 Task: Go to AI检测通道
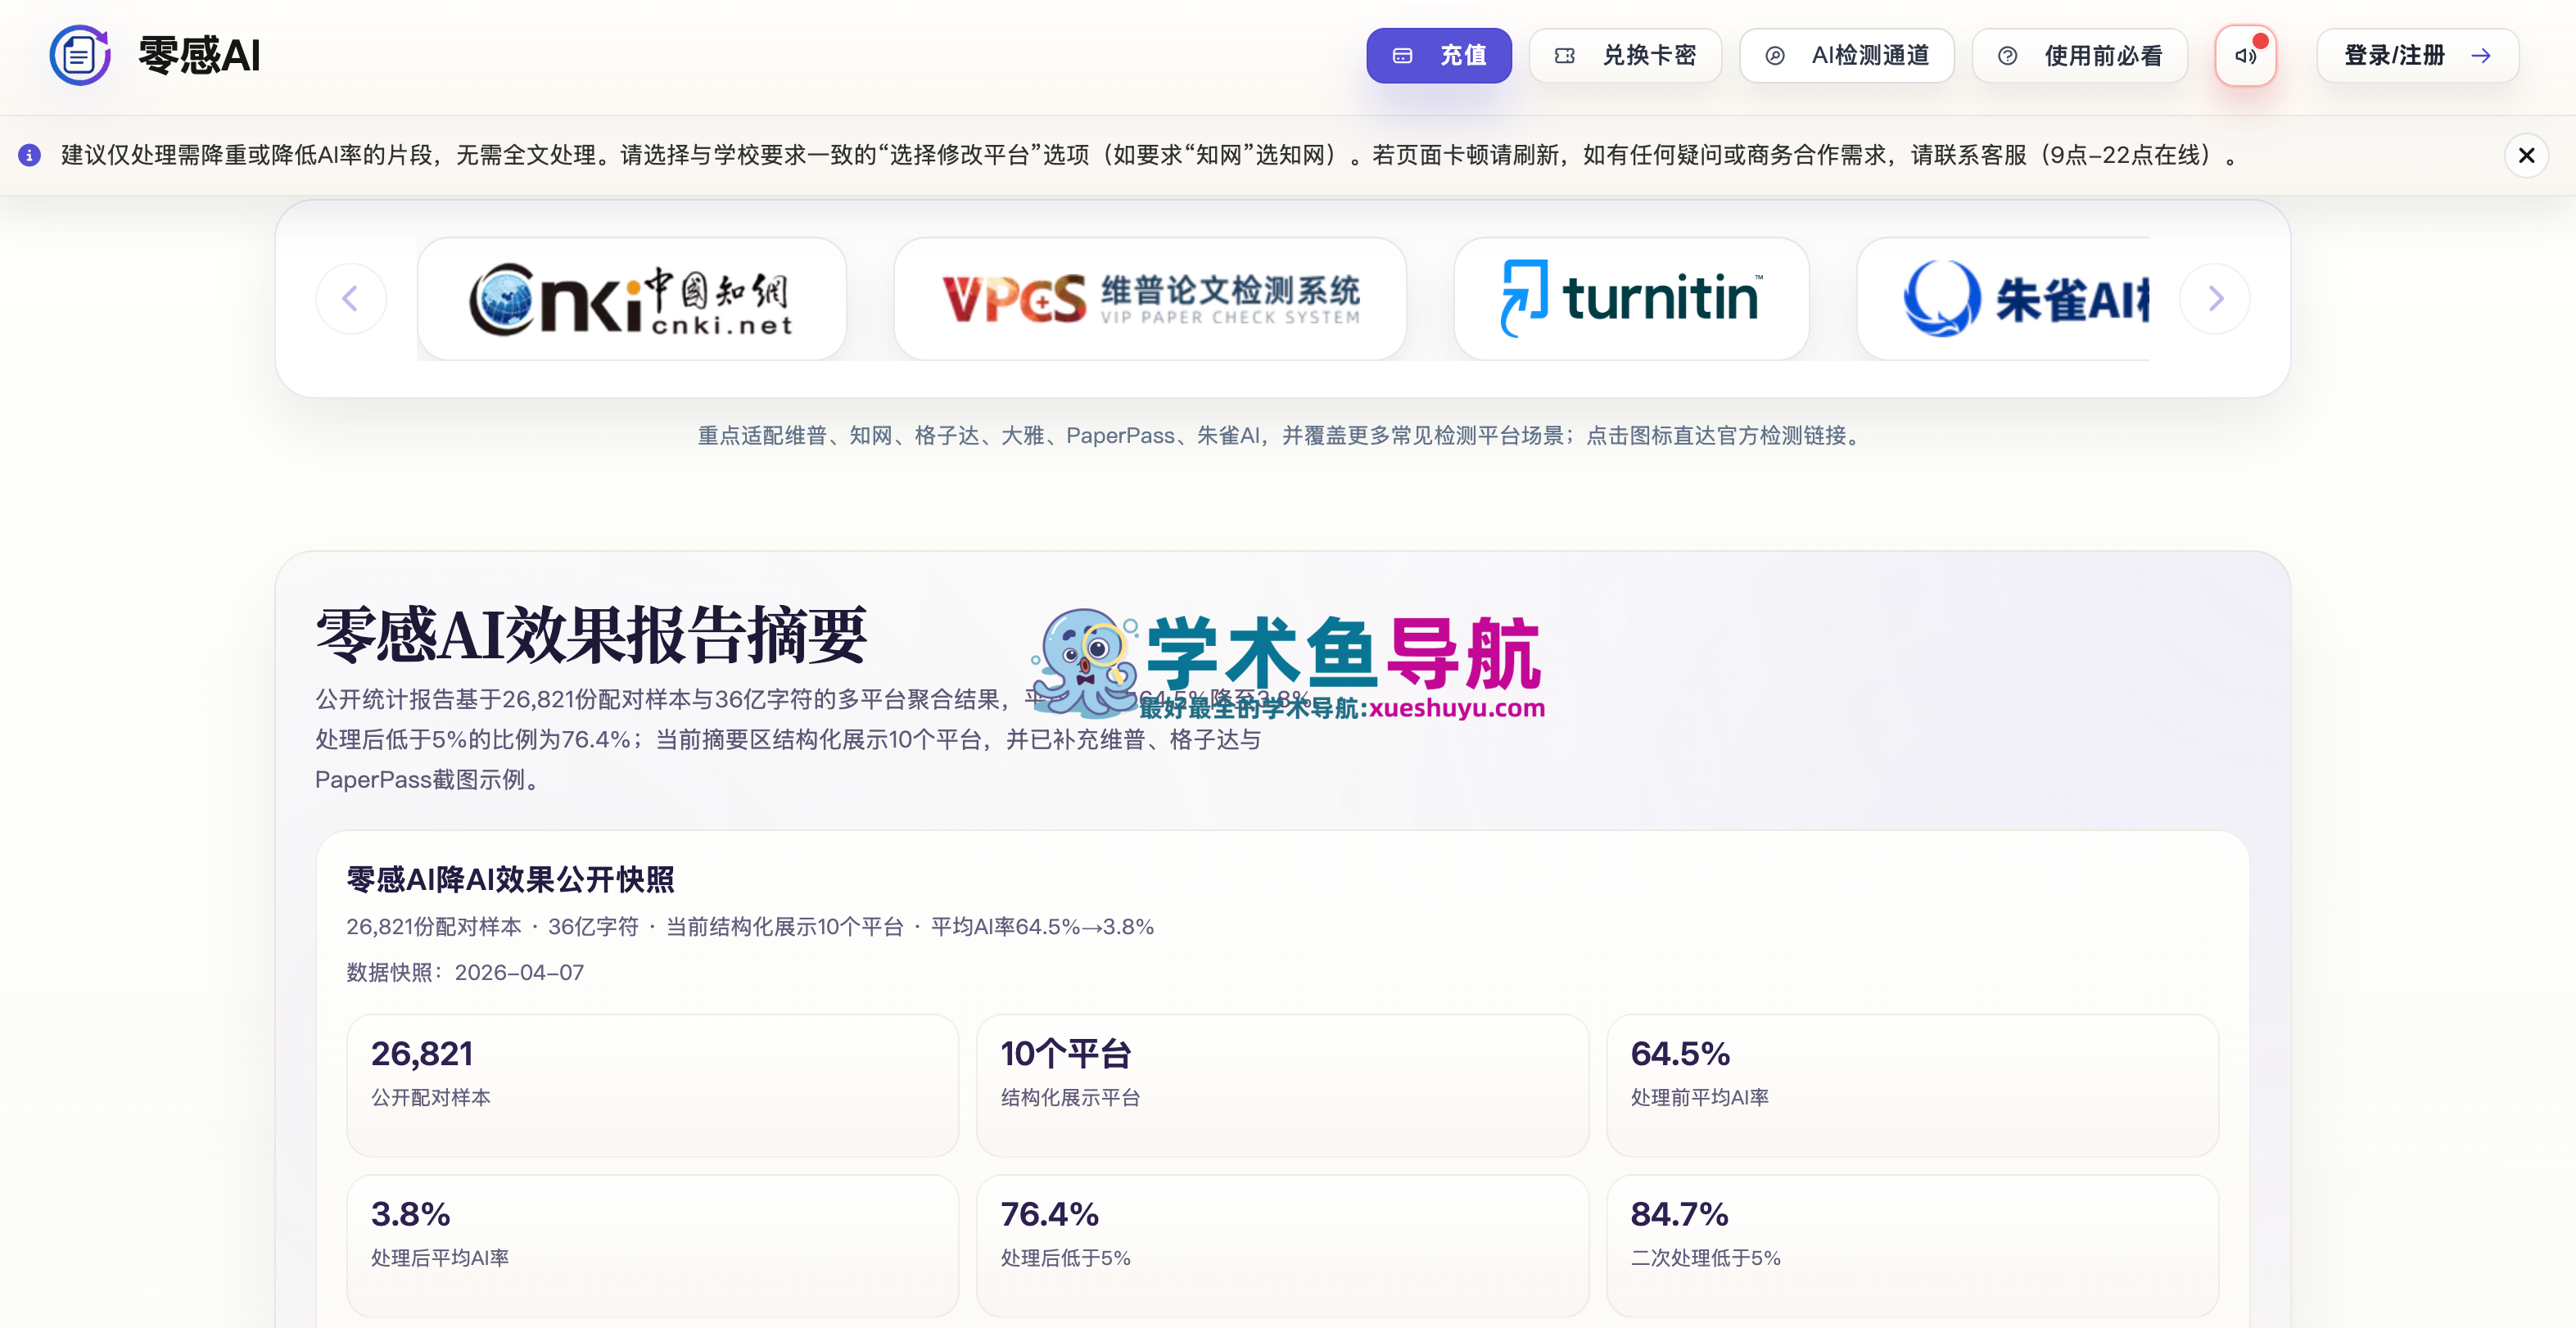(1846, 55)
